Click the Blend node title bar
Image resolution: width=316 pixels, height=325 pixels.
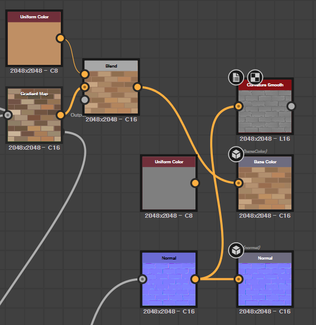coord(111,66)
